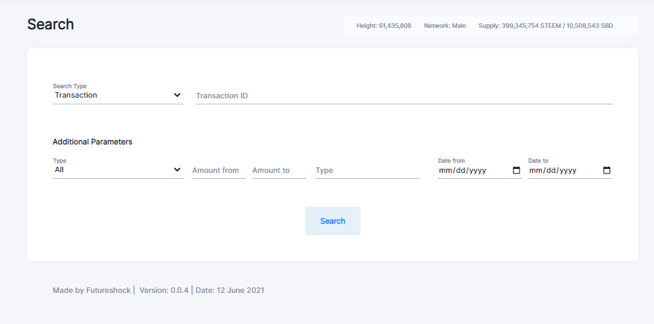The image size is (654, 324).
Task: Click the Date from field
Action: pyautogui.click(x=479, y=170)
